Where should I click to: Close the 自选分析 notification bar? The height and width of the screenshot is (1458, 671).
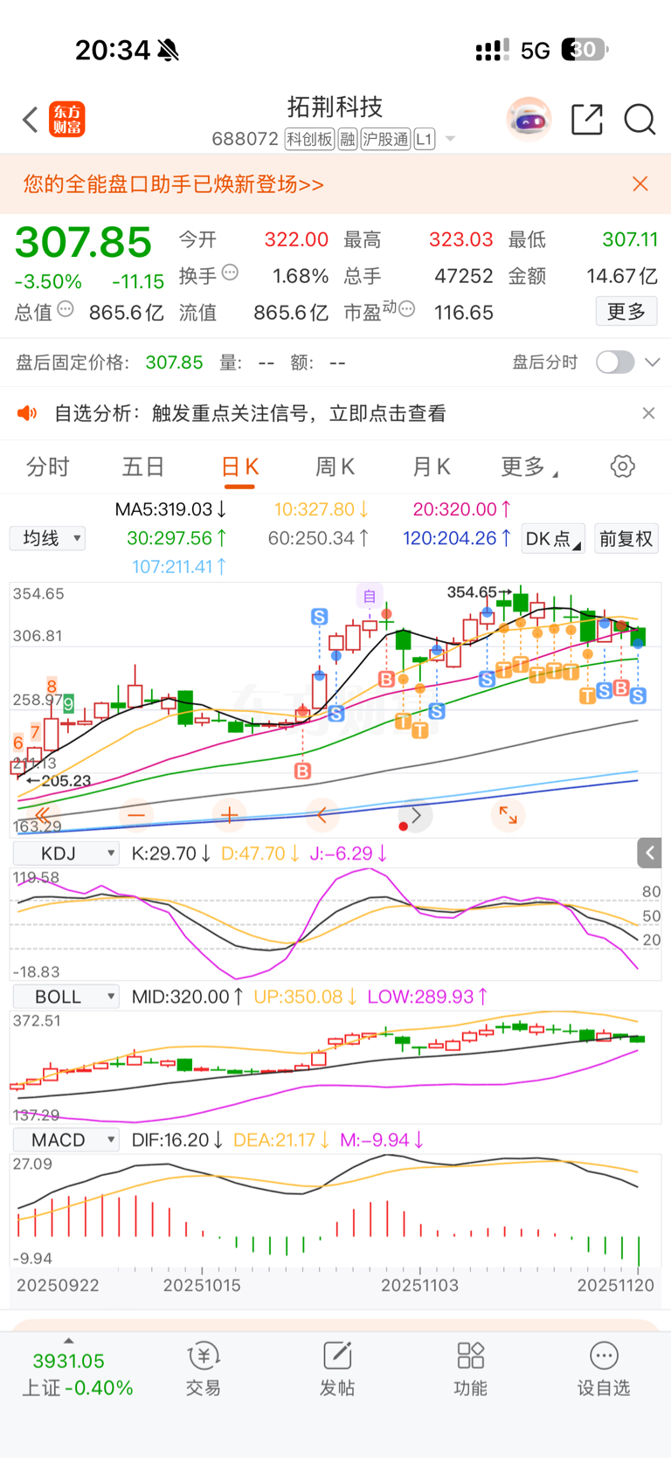648,413
